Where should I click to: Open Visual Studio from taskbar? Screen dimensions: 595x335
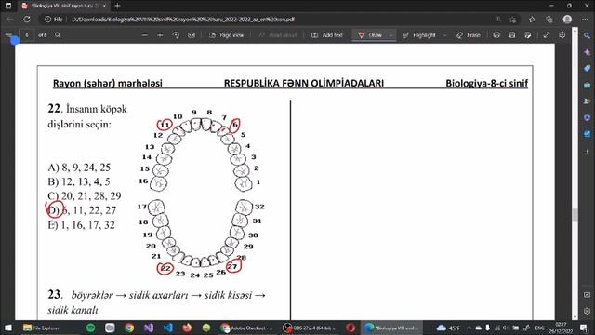[x=149, y=328]
